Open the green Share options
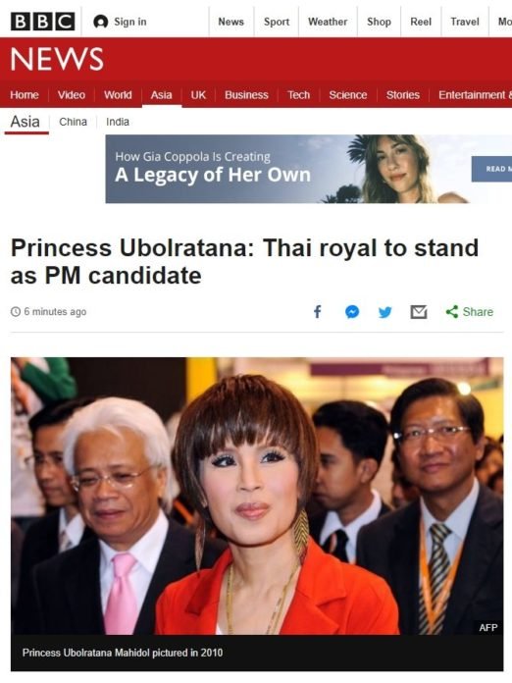The image size is (512, 683). click(470, 312)
